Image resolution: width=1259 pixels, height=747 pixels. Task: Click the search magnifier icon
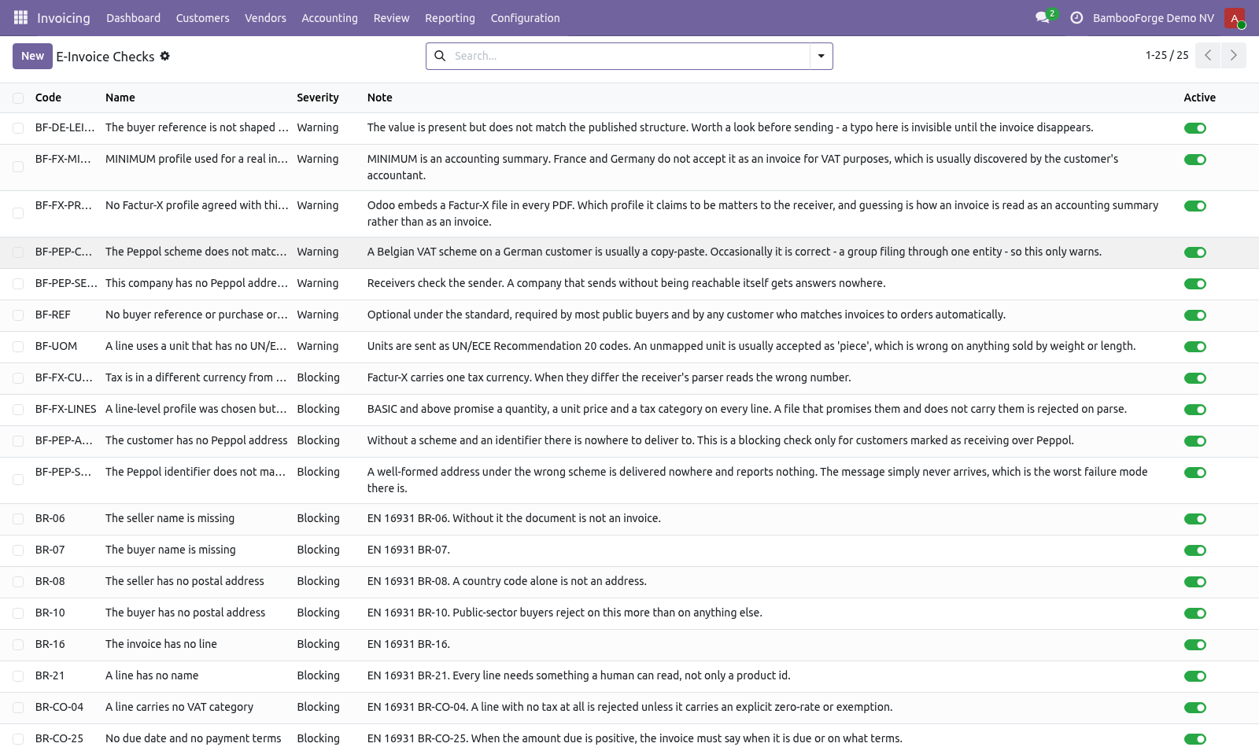pyautogui.click(x=440, y=56)
